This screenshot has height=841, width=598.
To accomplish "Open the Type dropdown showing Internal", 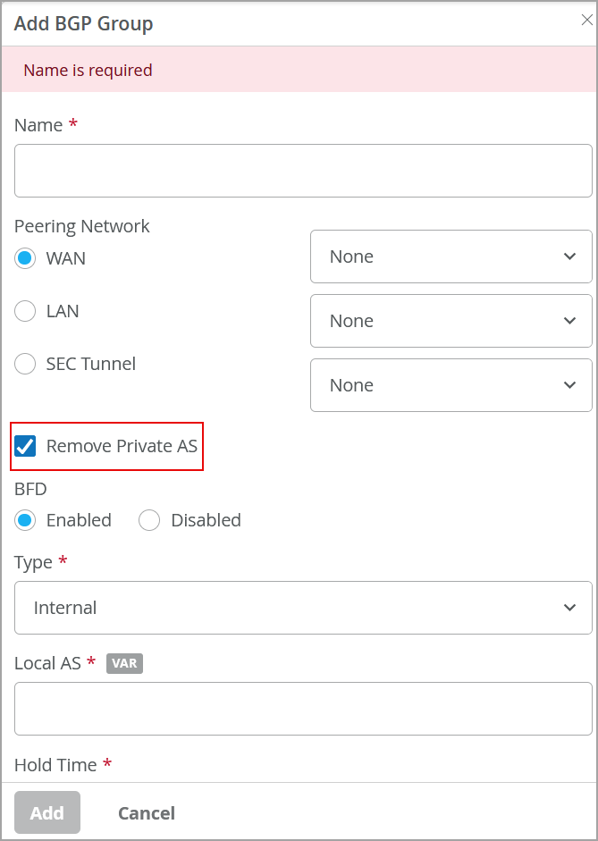I will [303, 608].
